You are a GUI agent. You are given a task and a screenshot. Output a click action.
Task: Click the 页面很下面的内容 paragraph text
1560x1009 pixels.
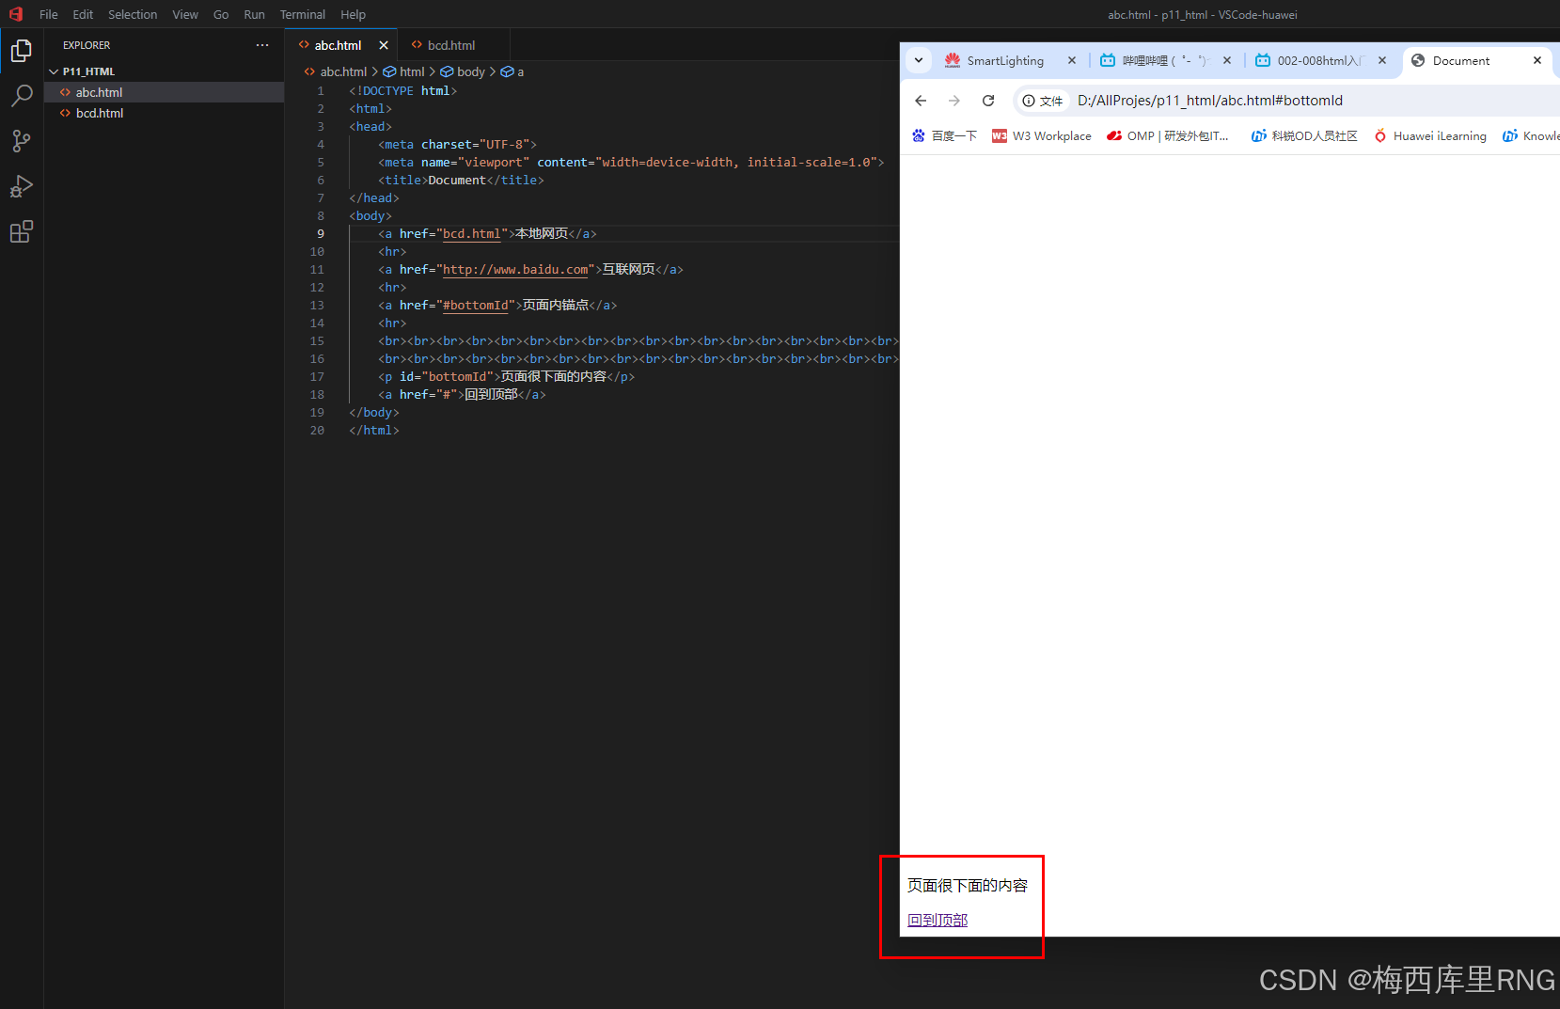pos(968,885)
